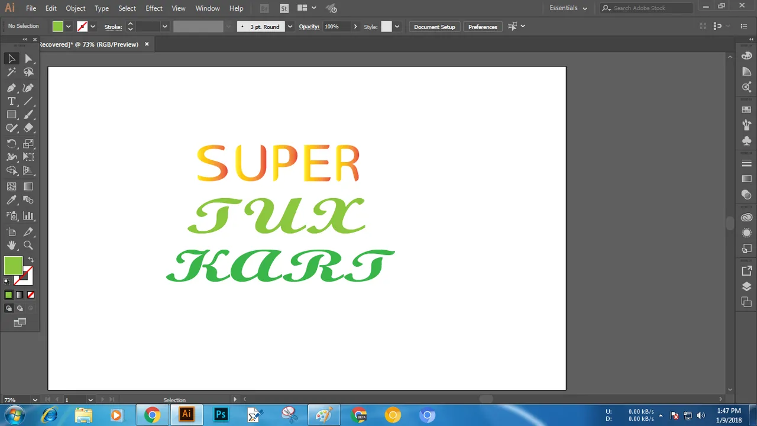The image size is (757, 426).
Task: Select the Direct Selection tool
Action: click(x=28, y=59)
